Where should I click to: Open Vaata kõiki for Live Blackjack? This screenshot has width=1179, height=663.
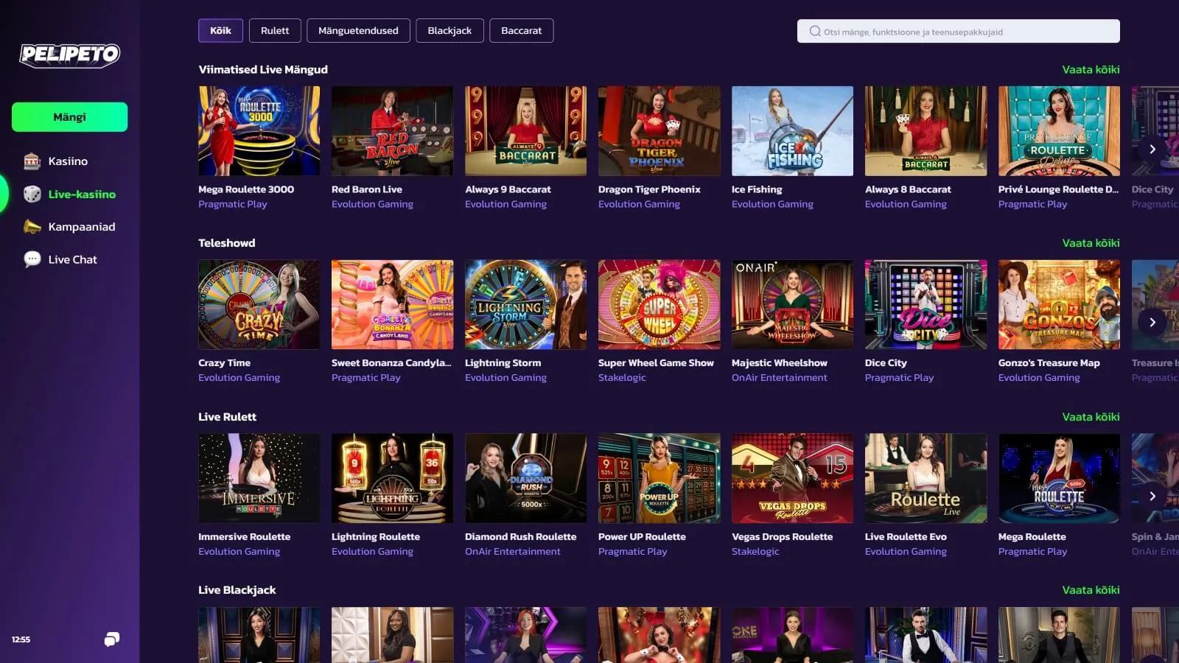pyautogui.click(x=1090, y=590)
